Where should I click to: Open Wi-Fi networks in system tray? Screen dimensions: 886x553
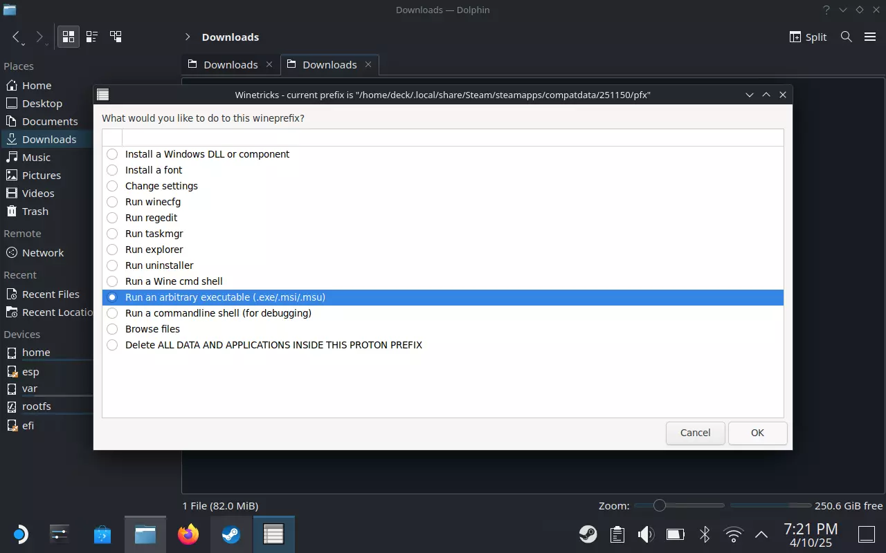tap(733, 534)
